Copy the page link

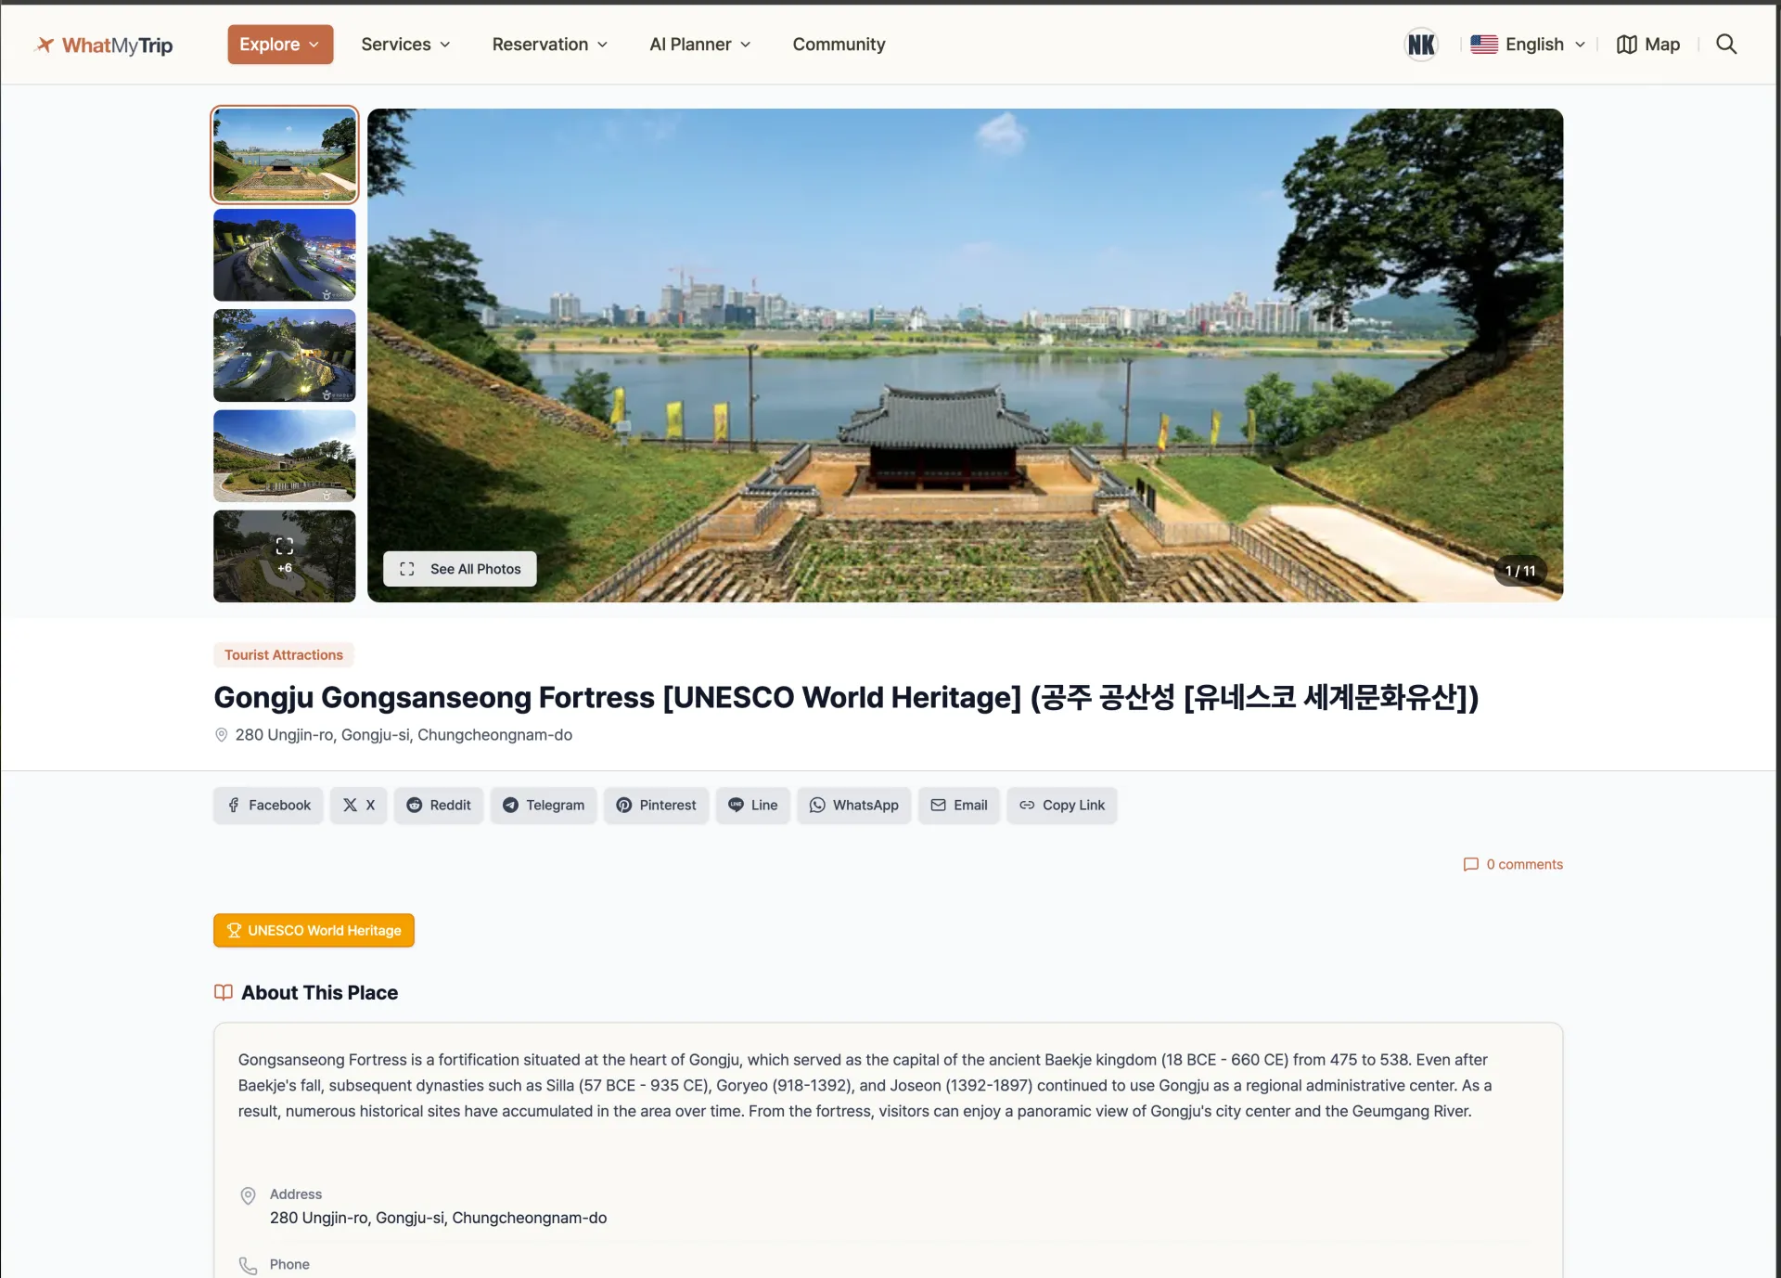(x=1061, y=805)
